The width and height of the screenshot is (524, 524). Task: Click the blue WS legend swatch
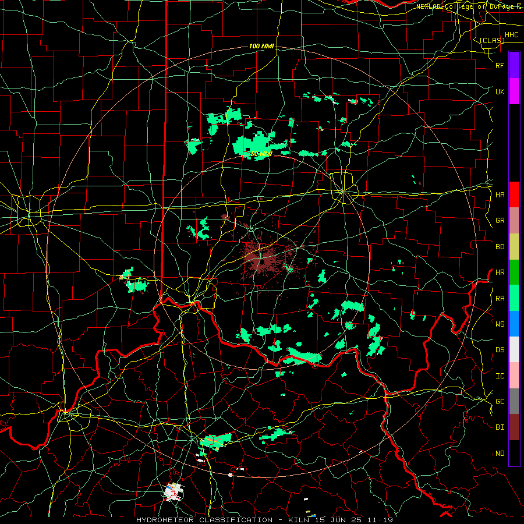pos(514,324)
